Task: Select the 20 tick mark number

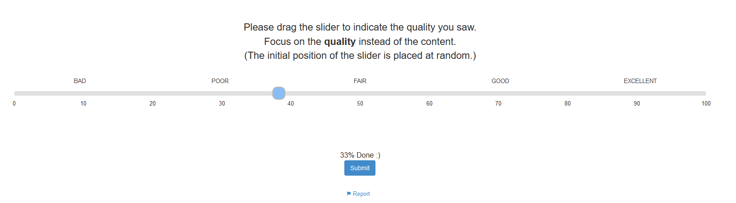Action: point(153,104)
